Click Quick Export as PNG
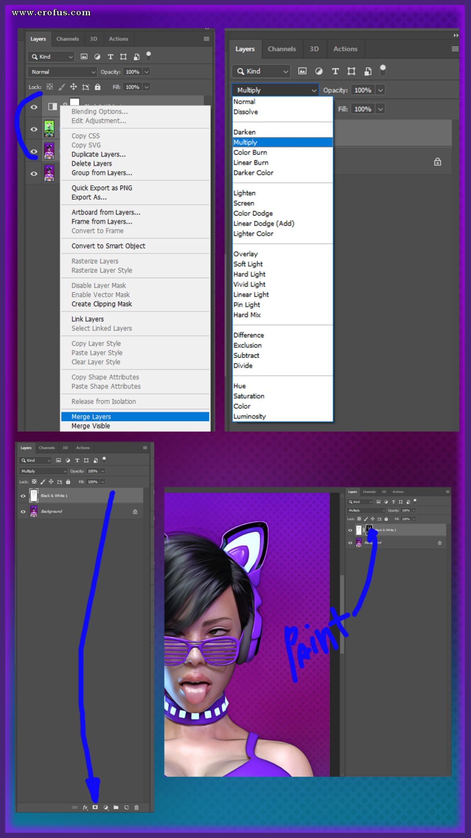The width and height of the screenshot is (471, 838). (102, 188)
